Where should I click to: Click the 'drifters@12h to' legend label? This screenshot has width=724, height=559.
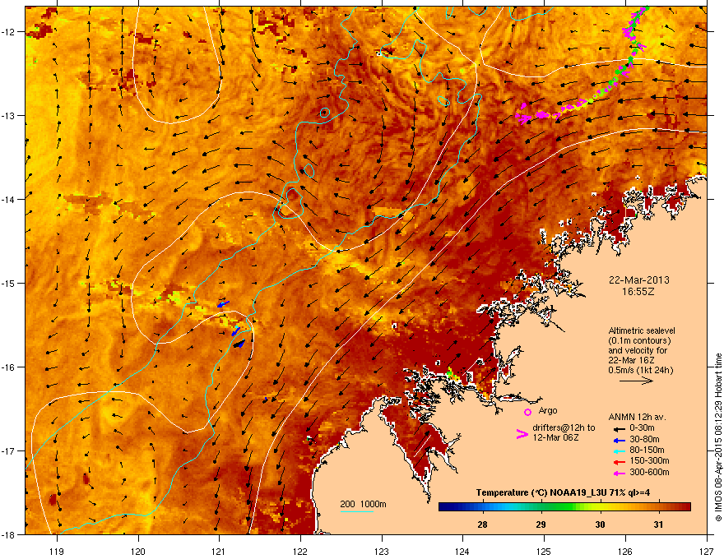tap(564, 428)
